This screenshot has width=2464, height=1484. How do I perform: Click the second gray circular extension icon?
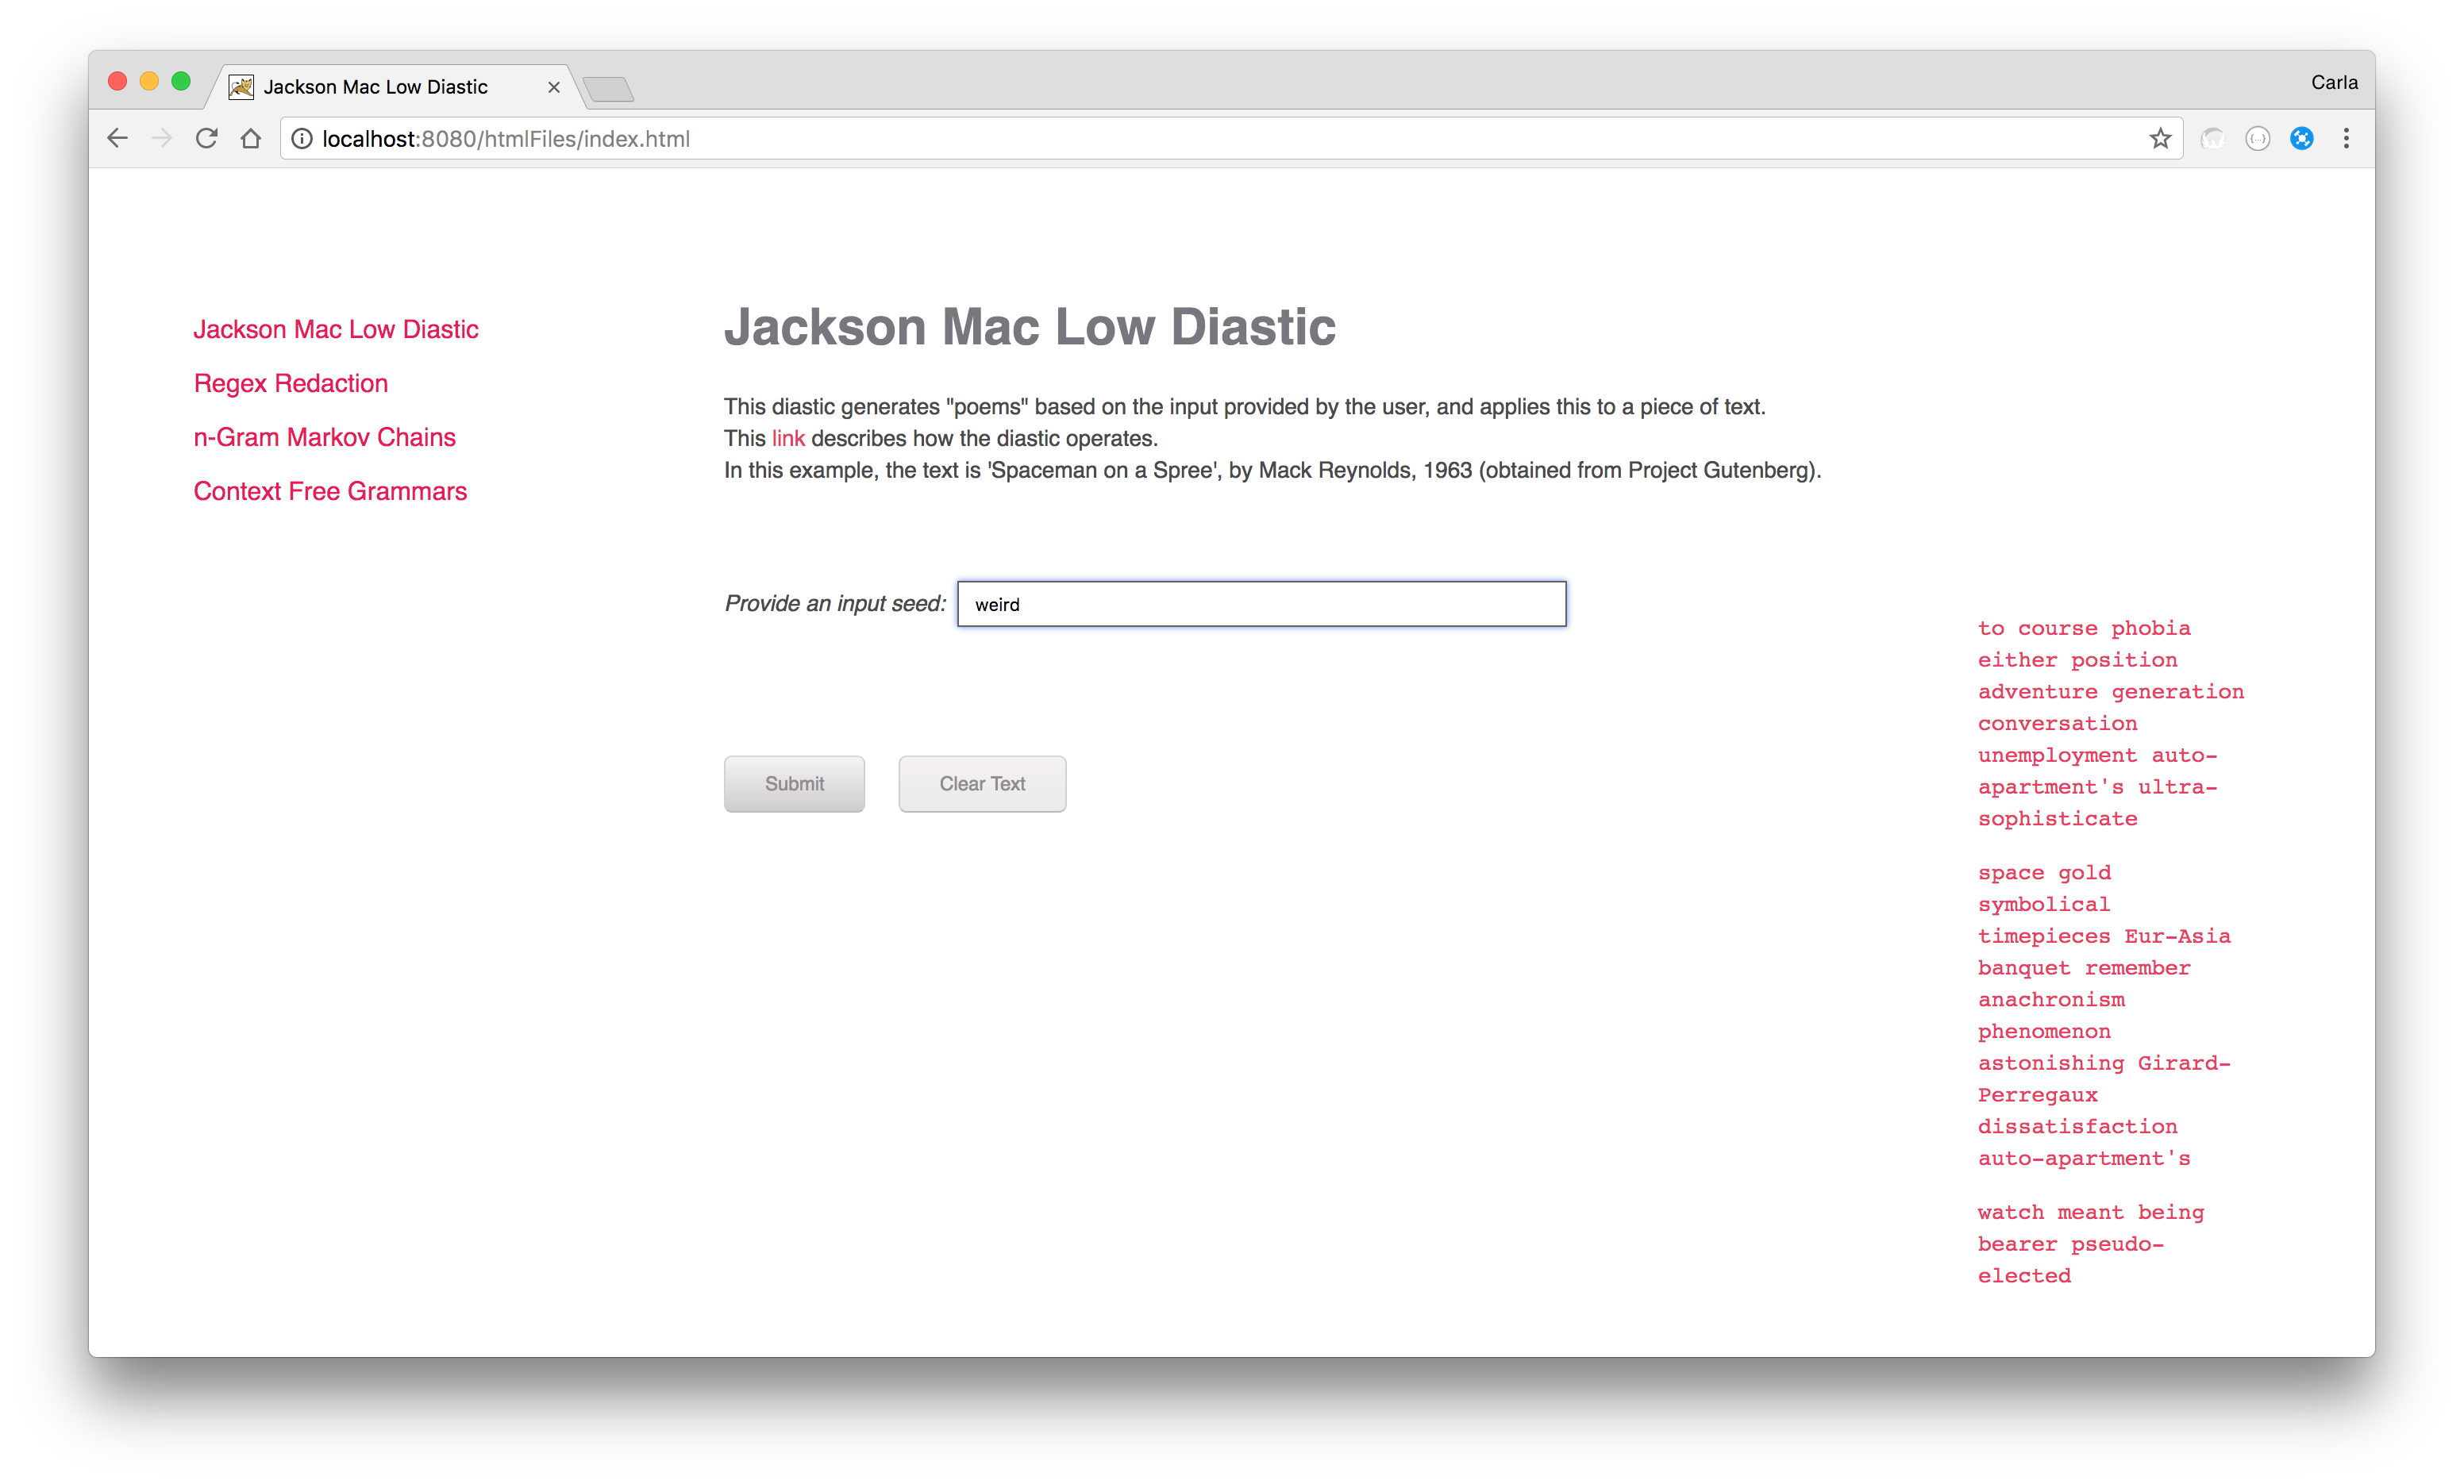(x=2258, y=139)
